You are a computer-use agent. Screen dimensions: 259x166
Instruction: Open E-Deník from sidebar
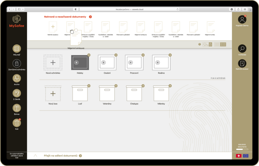click(x=17, y=93)
